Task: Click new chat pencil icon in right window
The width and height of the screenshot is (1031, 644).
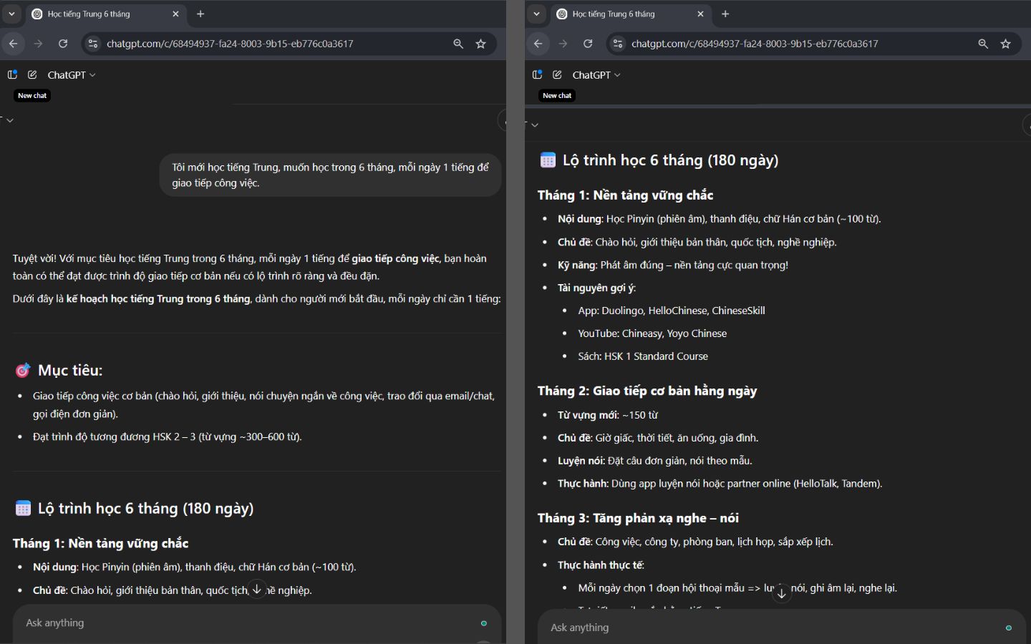Action: tap(557, 75)
